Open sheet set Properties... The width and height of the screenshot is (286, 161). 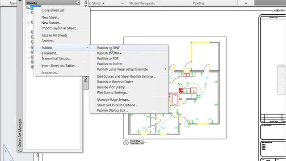50,72
